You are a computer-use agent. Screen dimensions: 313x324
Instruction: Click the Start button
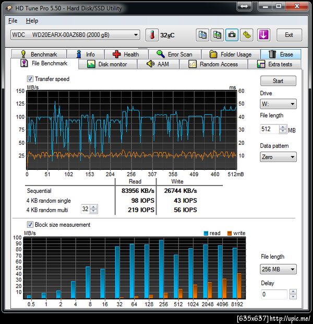click(278, 81)
